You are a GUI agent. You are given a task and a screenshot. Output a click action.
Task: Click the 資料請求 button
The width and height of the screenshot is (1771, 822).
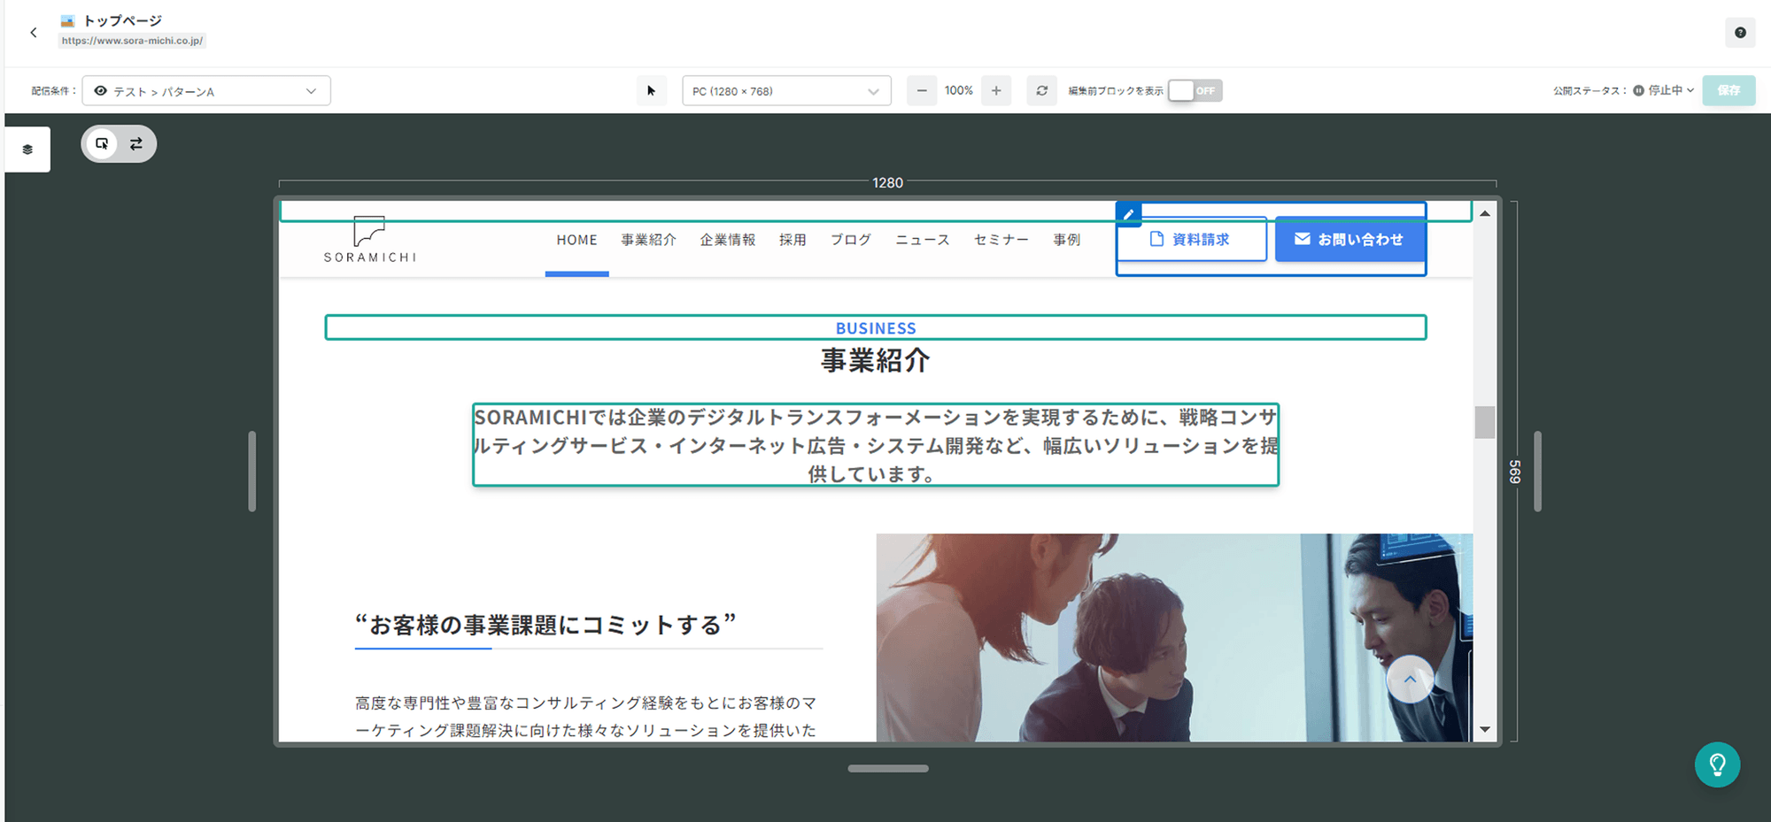click(1192, 240)
